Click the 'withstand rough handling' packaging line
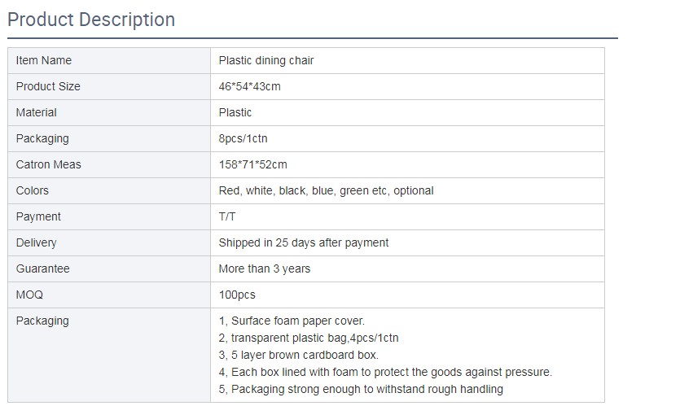Viewport: 680px width, 406px height. click(361, 389)
